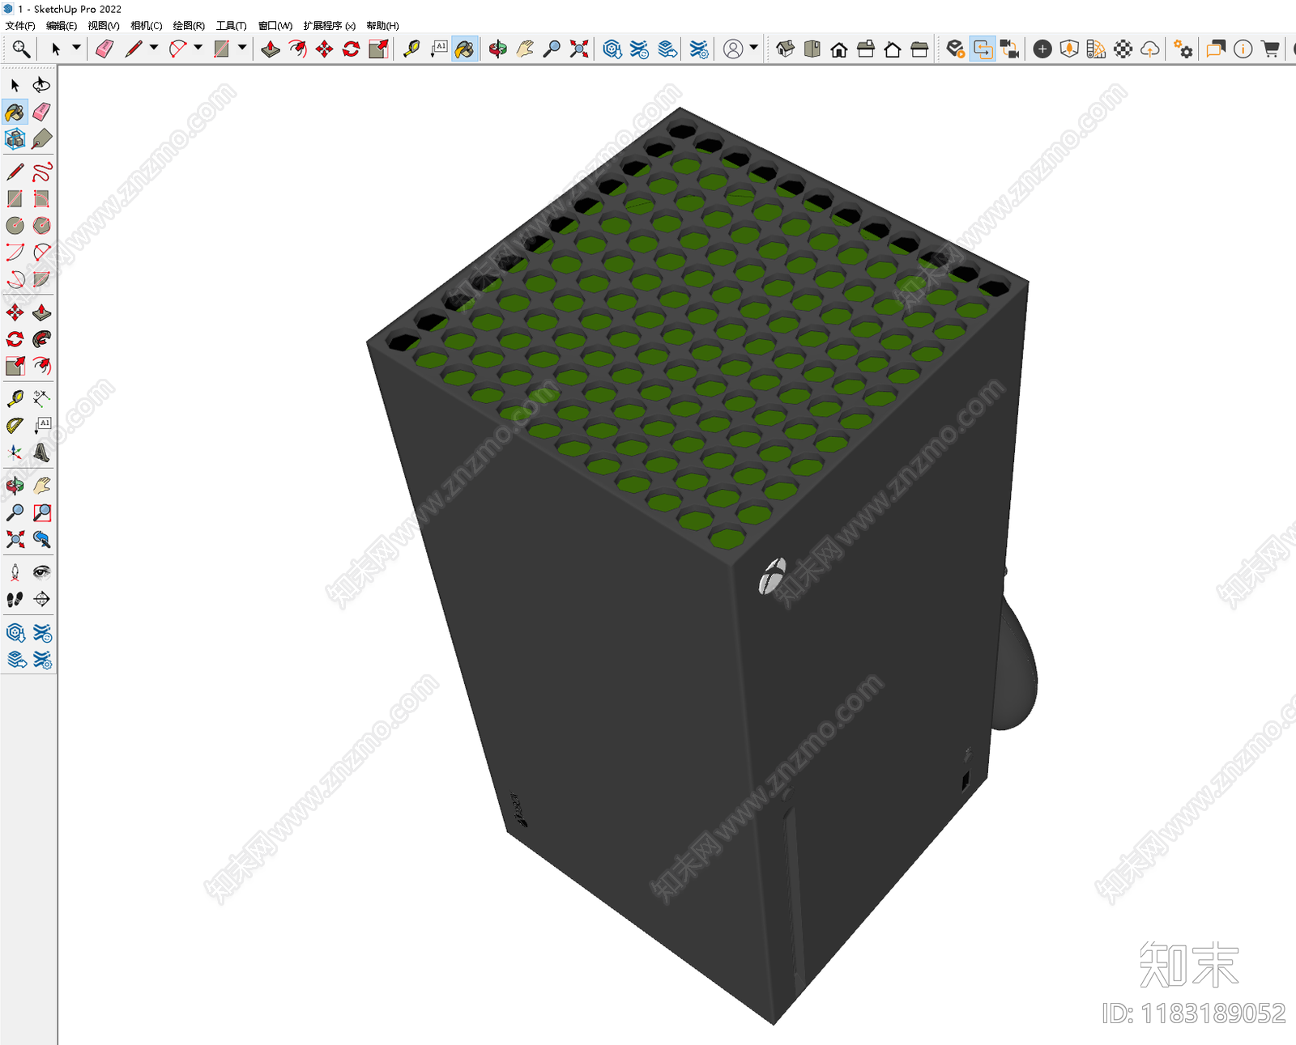The height and width of the screenshot is (1045, 1296).
Task: Select the Walk footprints tool
Action: [15, 599]
